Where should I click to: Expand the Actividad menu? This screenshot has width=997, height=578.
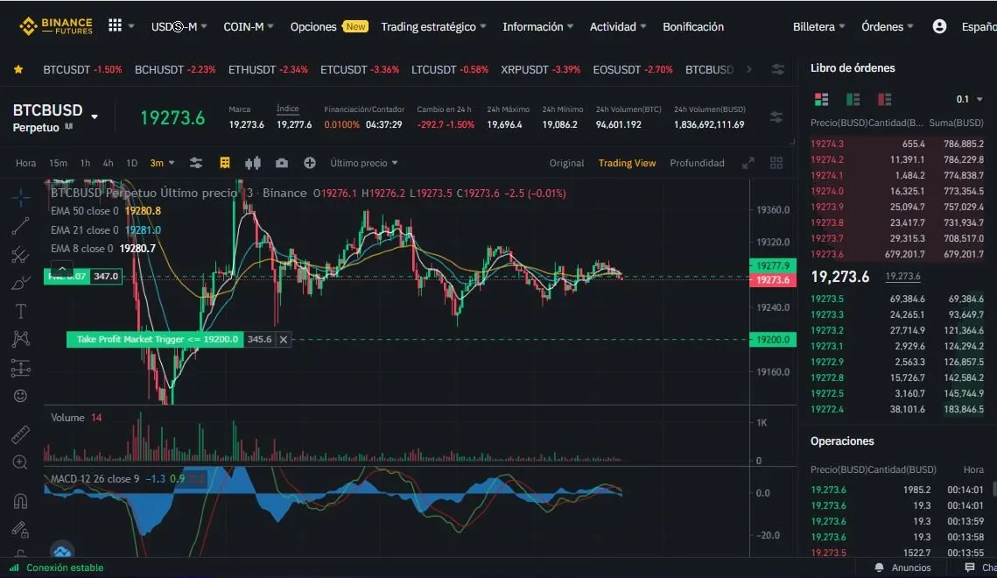pyautogui.click(x=617, y=26)
